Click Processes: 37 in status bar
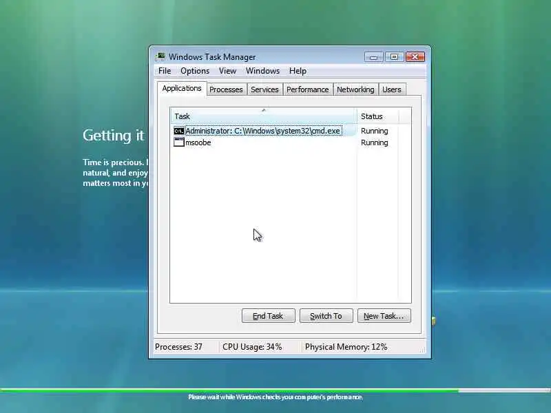 click(x=178, y=347)
